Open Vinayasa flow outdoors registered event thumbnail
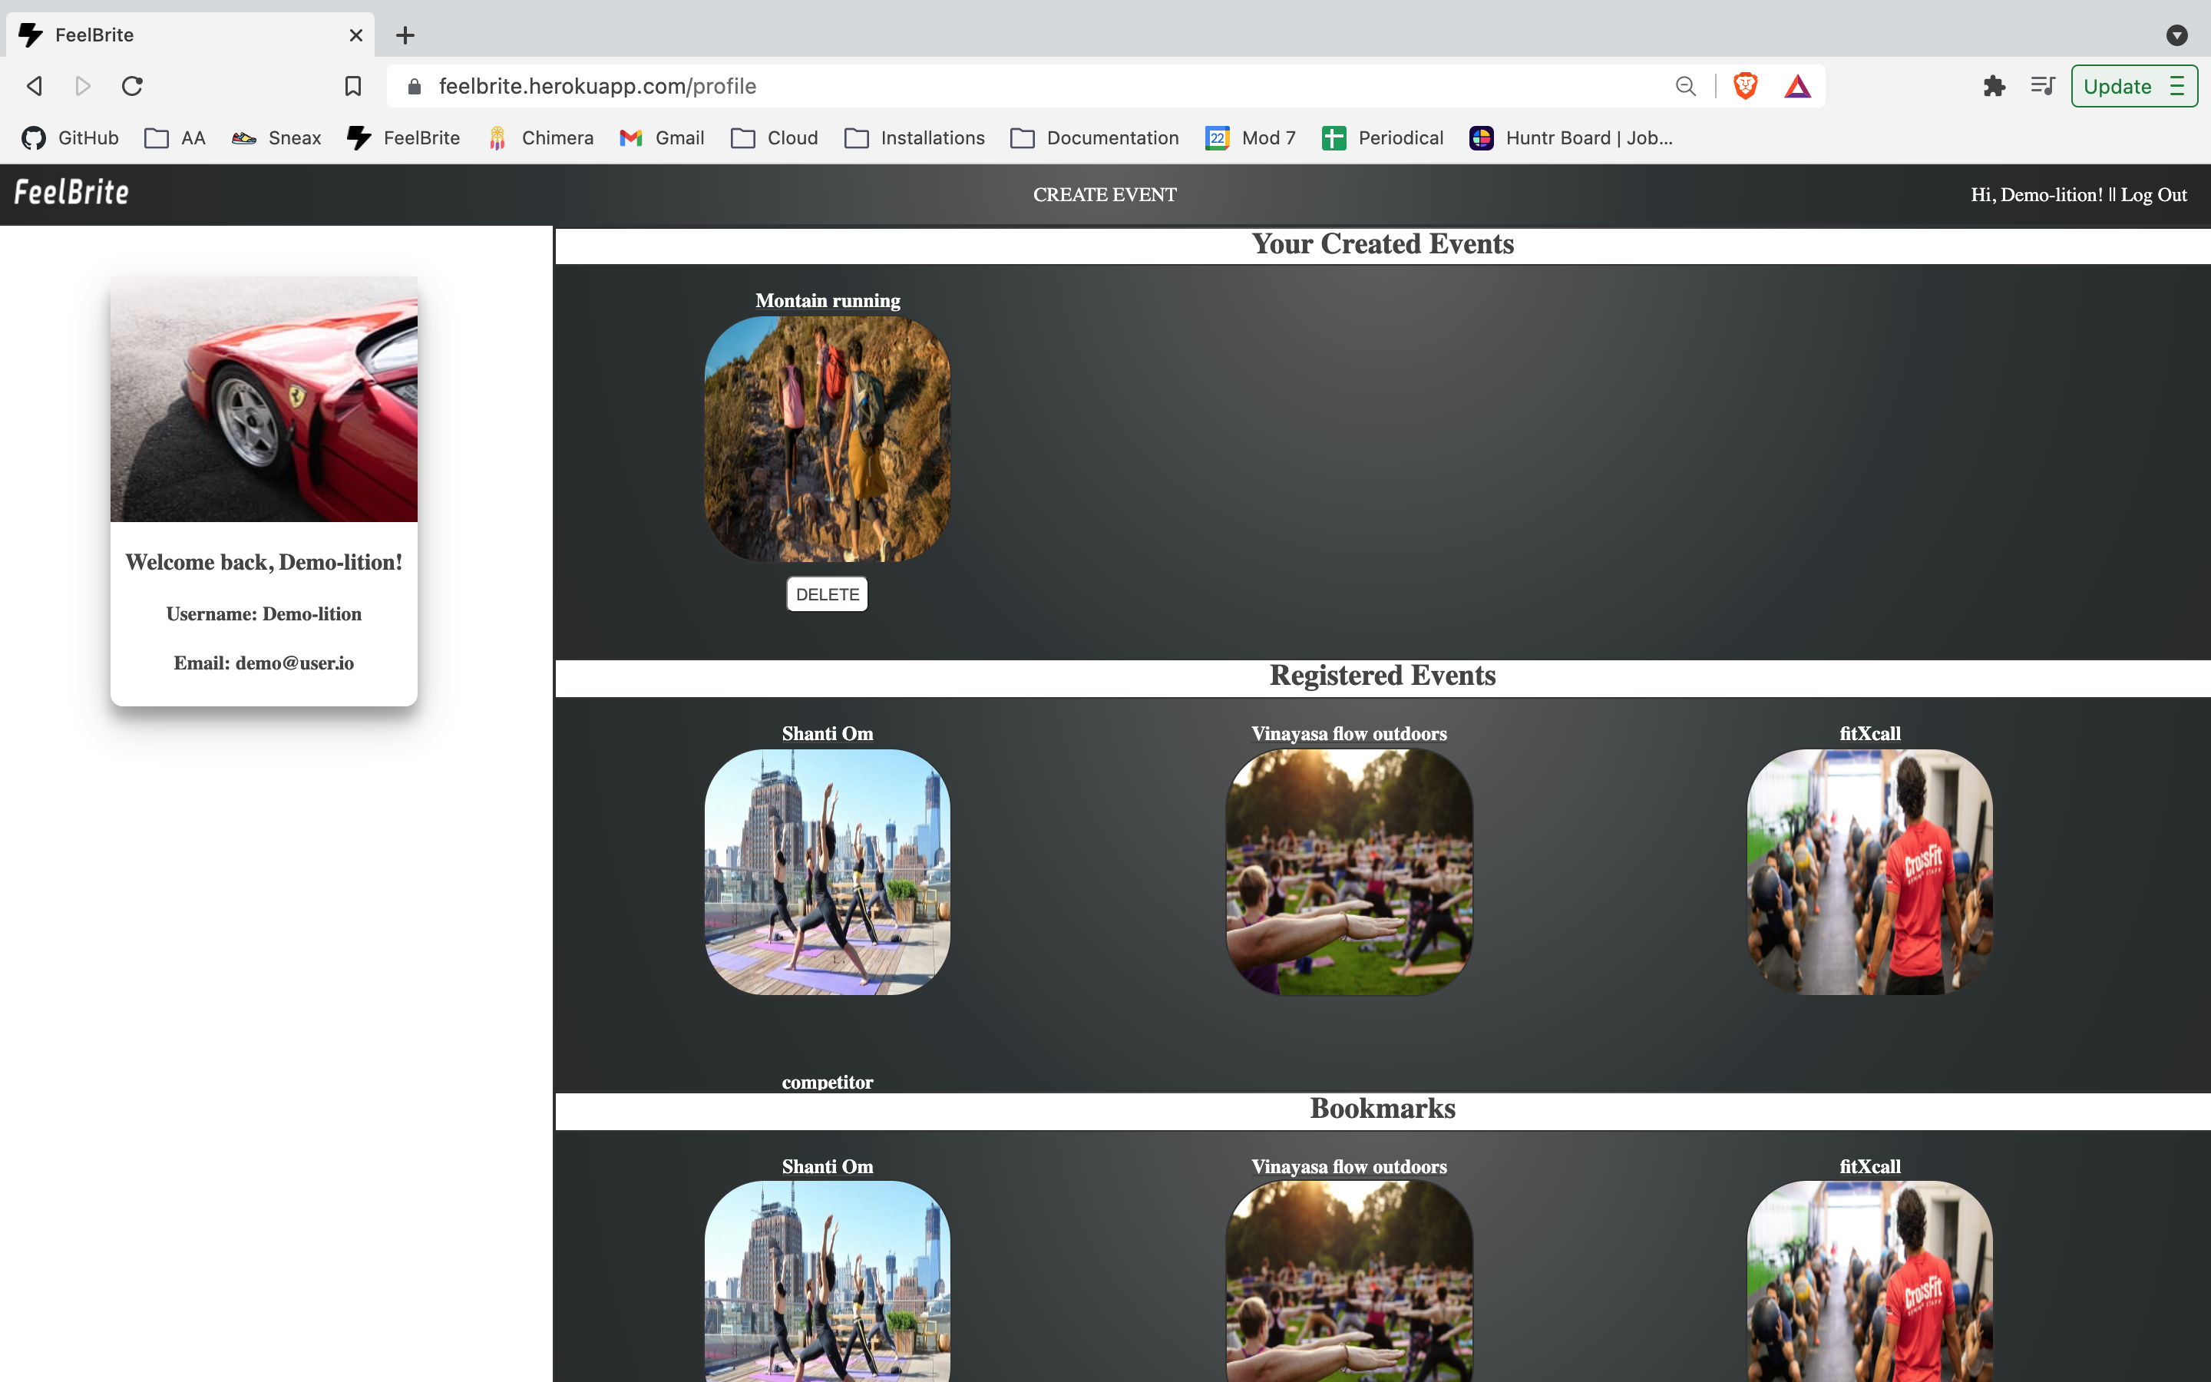The width and height of the screenshot is (2211, 1382). [1349, 872]
